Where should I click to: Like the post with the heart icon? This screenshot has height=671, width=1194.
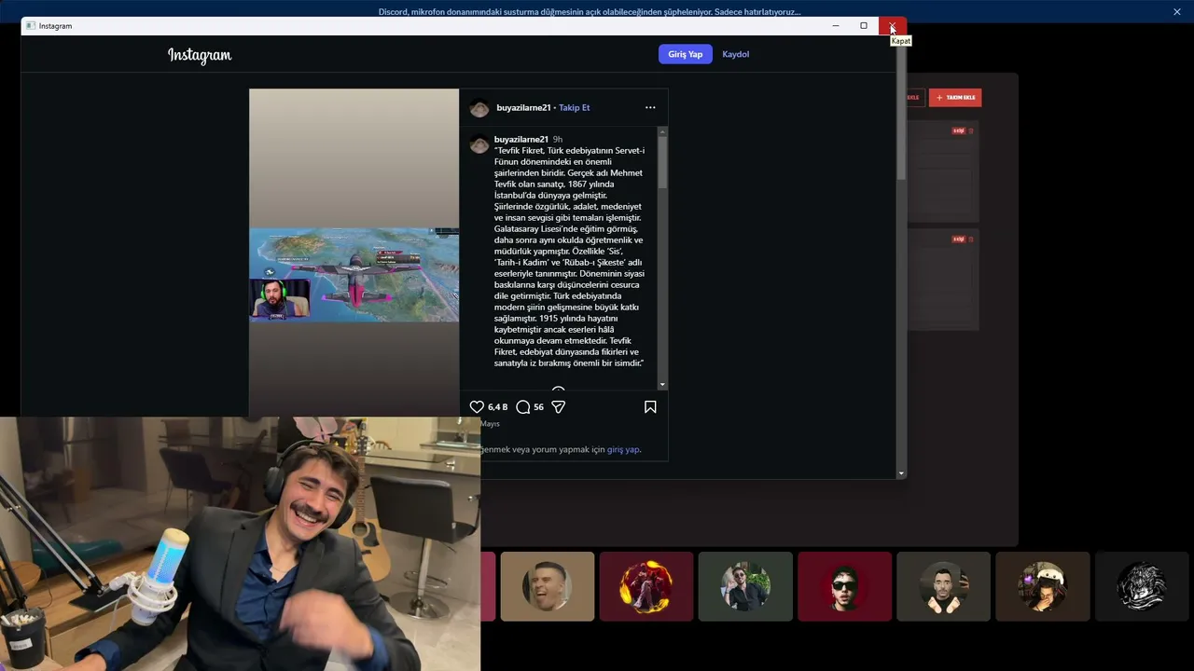(x=477, y=407)
